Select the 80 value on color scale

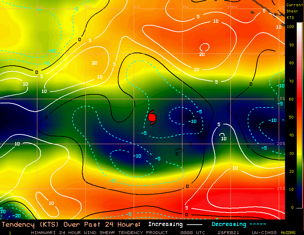point(292,63)
